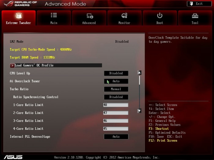
Task: Click the Advanced Mode title
Action: (x=65, y=4)
